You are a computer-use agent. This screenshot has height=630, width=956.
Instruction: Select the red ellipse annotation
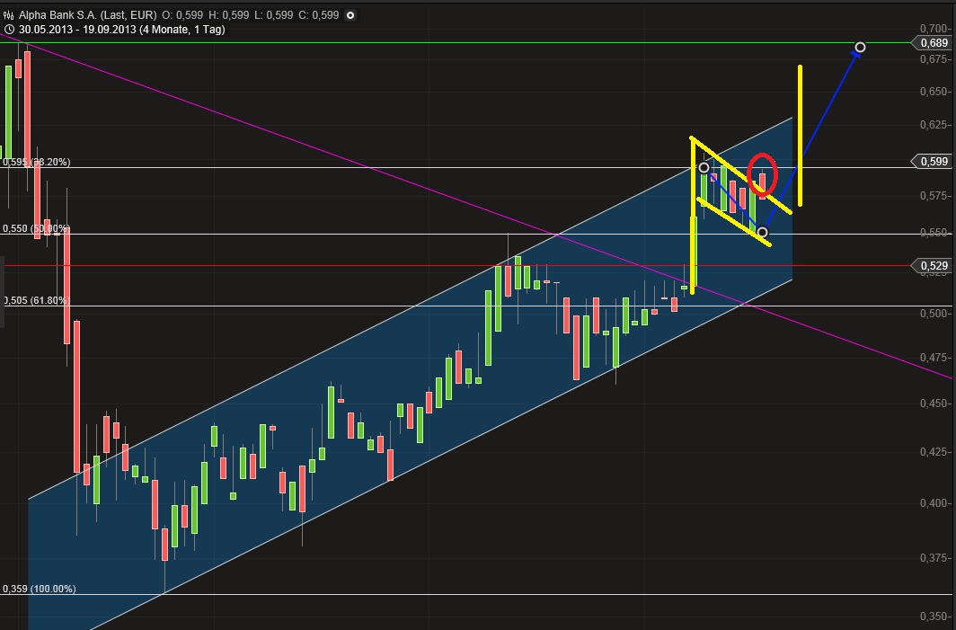point(762,173)
